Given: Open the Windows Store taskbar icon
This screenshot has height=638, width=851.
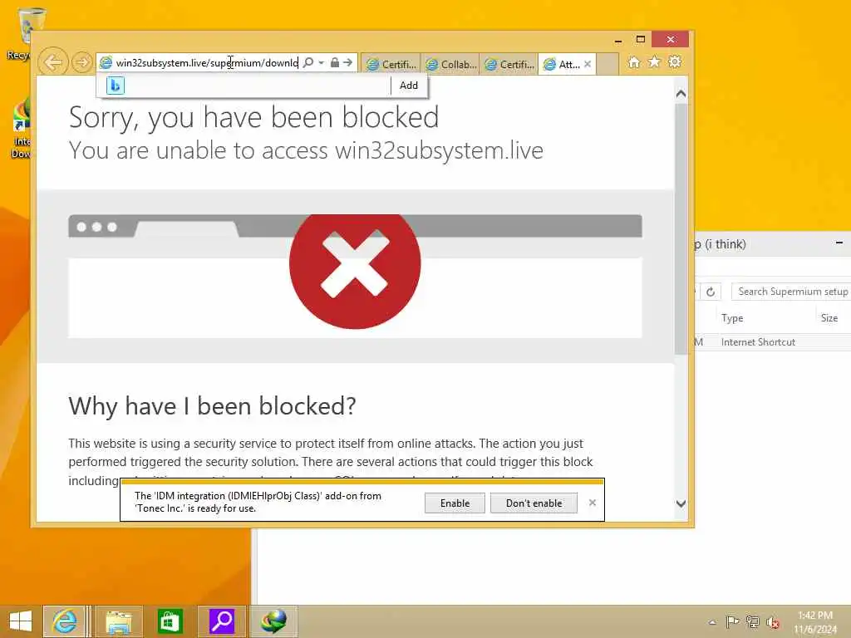Looking at the screenshot, I should 170,621.
